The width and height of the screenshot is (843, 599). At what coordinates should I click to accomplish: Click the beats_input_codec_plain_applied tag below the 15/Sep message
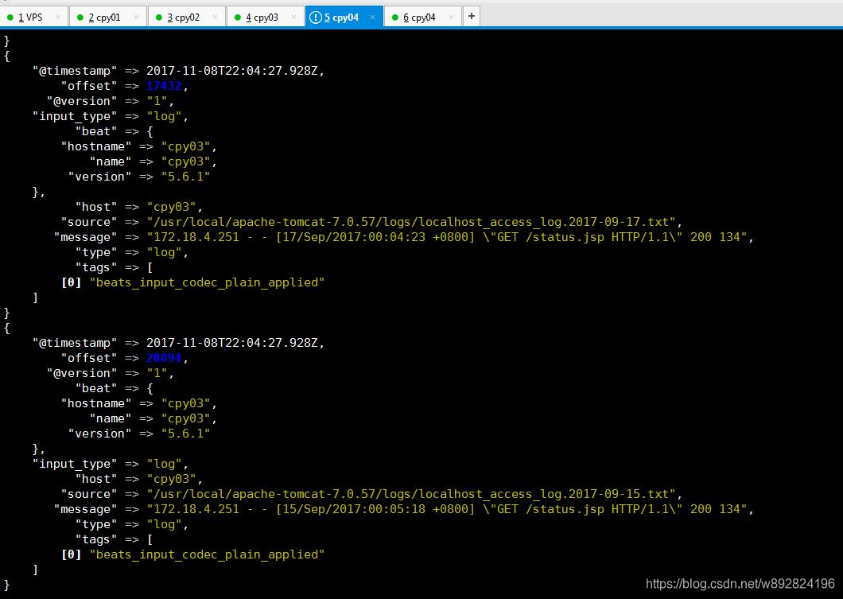pyautogui.click(x=207, y=555)
